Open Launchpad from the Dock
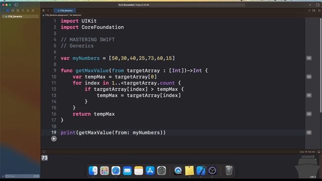This screenshot has height=181, width=322. [105, 170]
